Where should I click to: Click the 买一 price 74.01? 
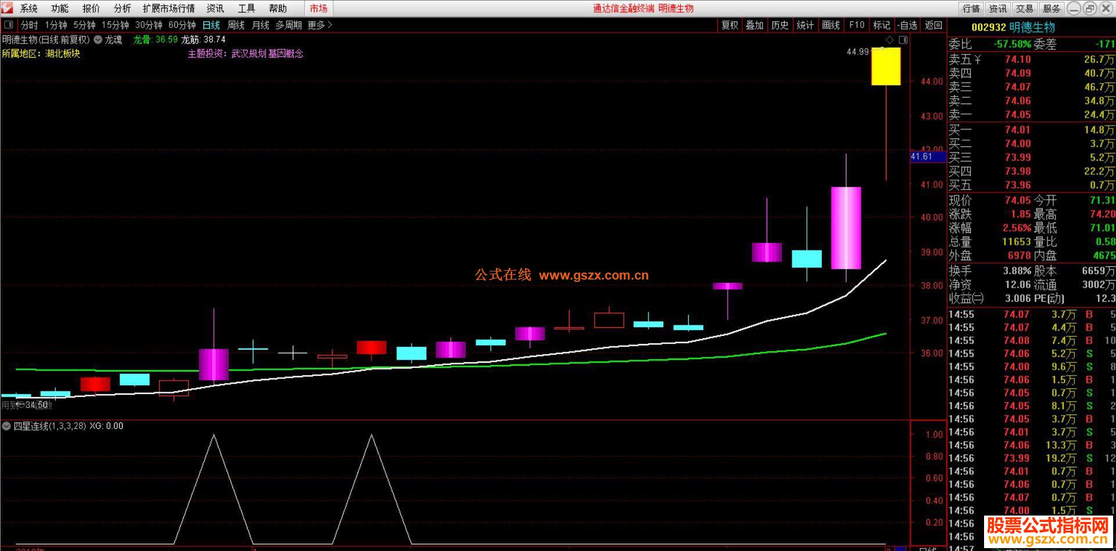click(1017, 130)
